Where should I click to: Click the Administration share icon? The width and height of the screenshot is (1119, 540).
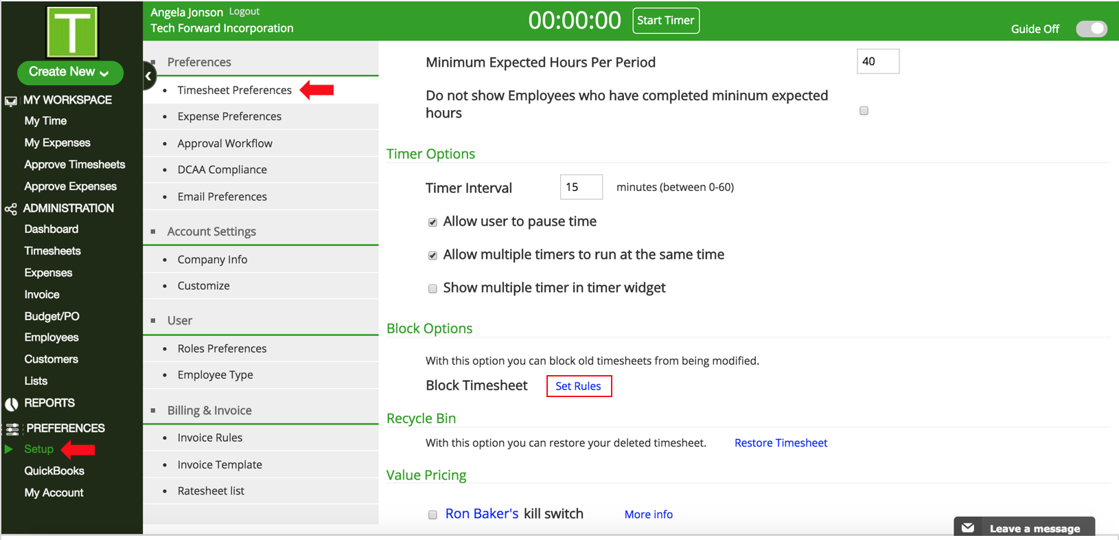(11, 209)
